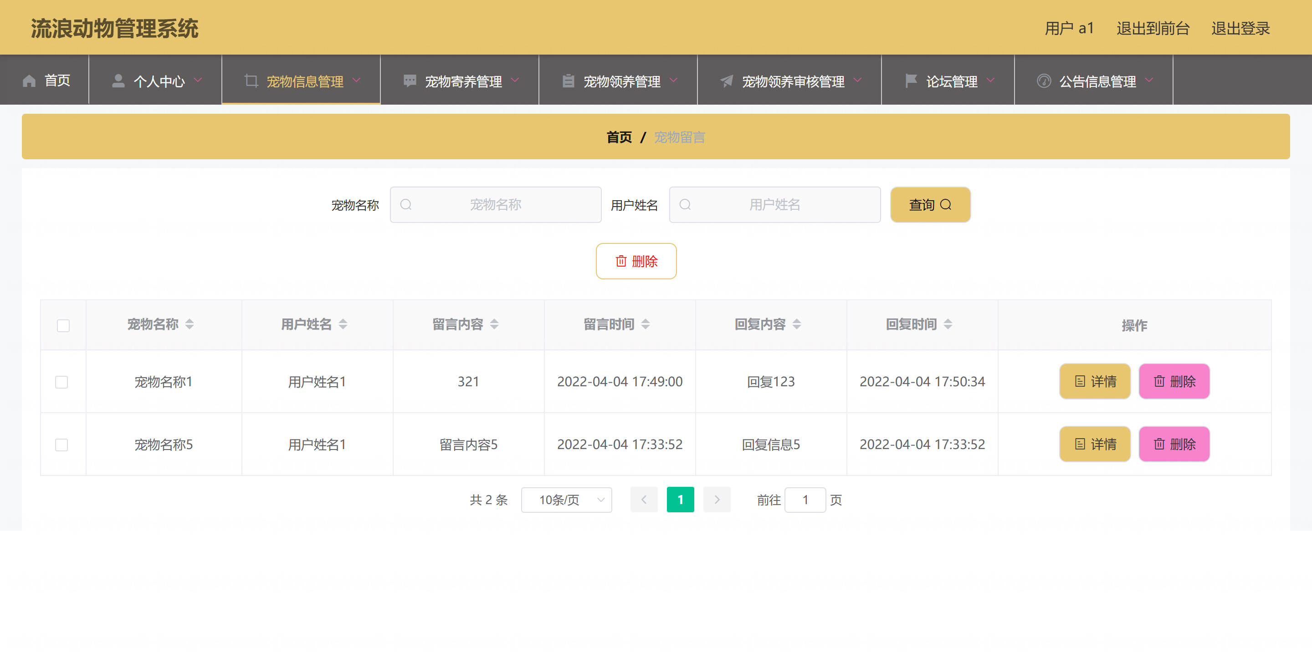Image resolution: width=1312 pixels, height=667 pixels.
Task: Sort by 留言时间 column arrows
Action: pos(646,324)
